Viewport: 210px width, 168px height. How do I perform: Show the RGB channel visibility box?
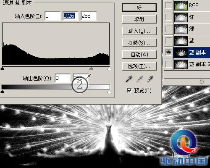(x=168, y=5)
